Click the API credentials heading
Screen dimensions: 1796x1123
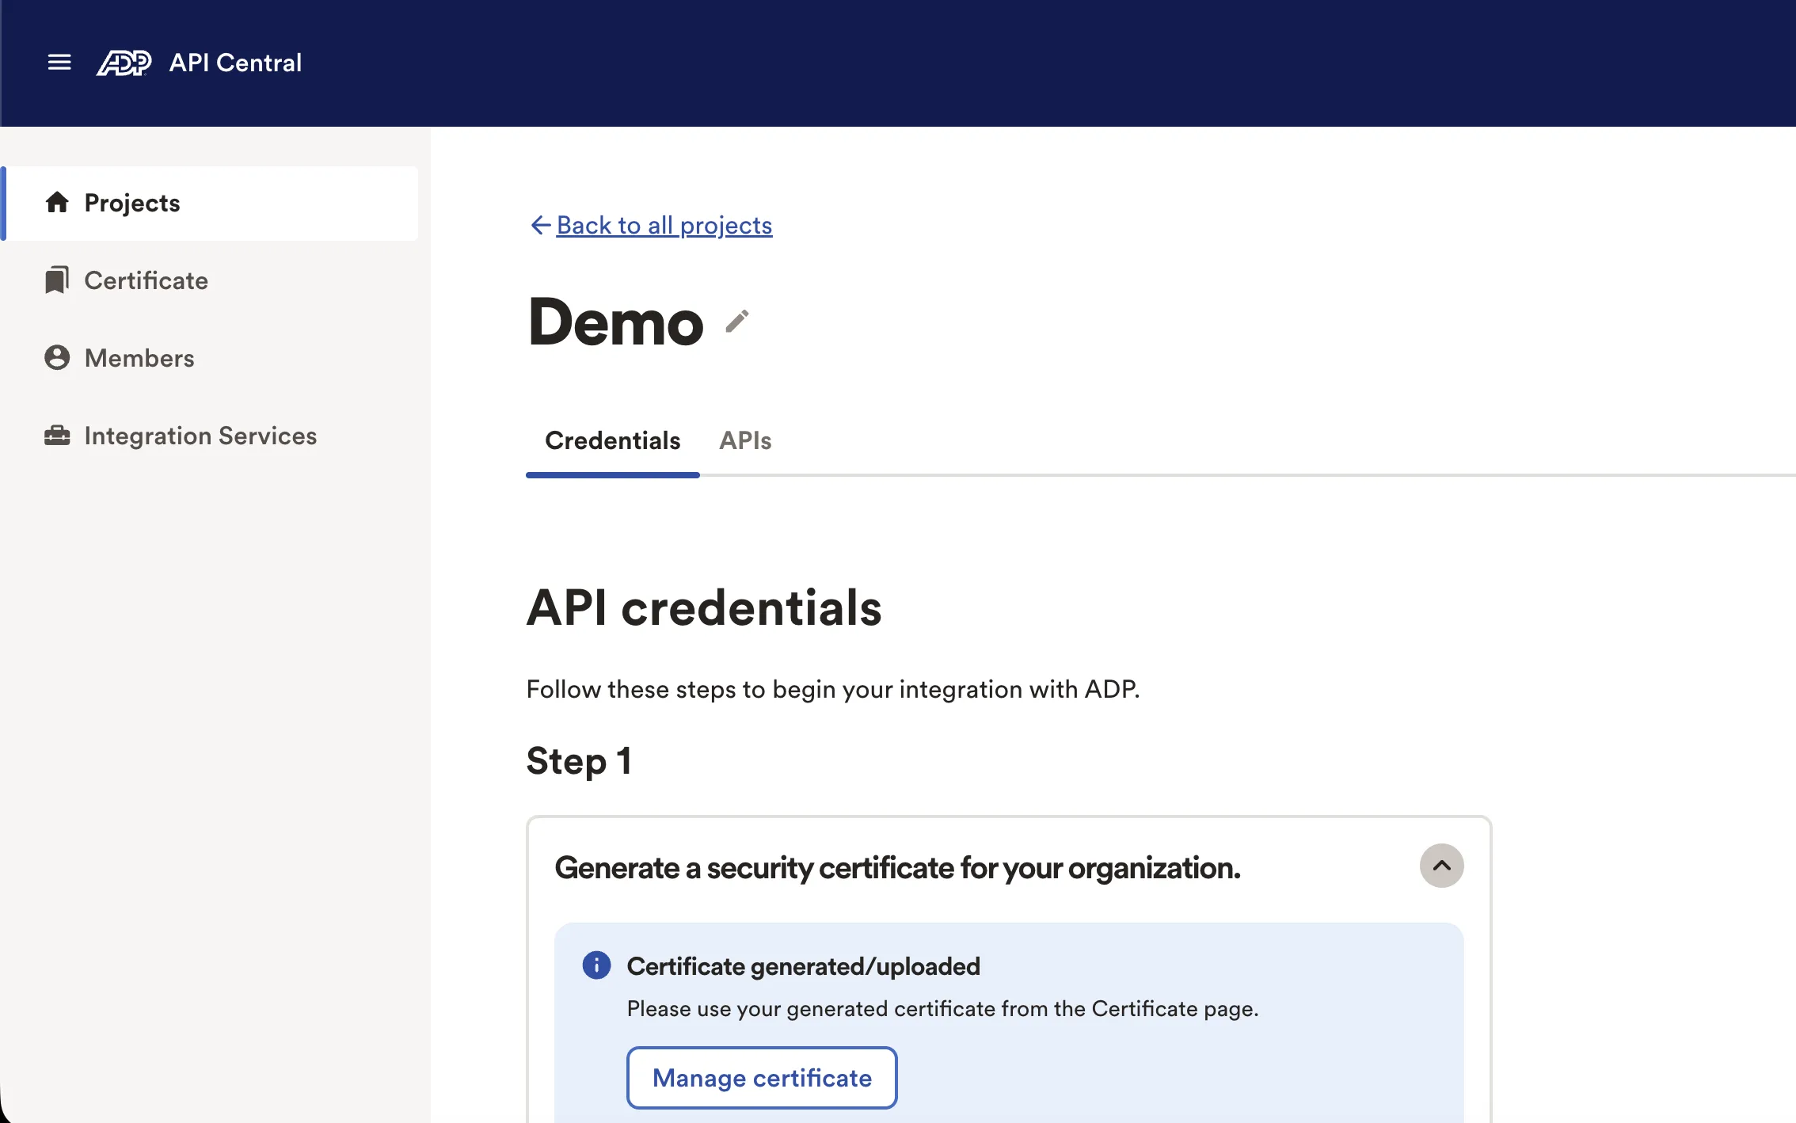[x=704, y=608]
